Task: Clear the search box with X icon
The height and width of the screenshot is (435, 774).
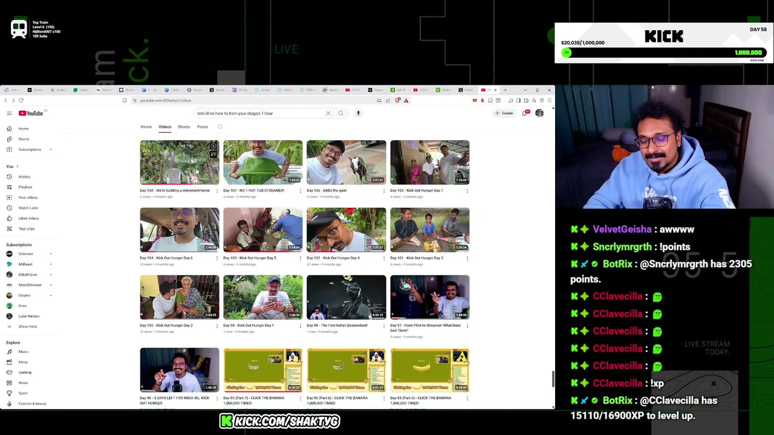Action: [x=328, y=113]
